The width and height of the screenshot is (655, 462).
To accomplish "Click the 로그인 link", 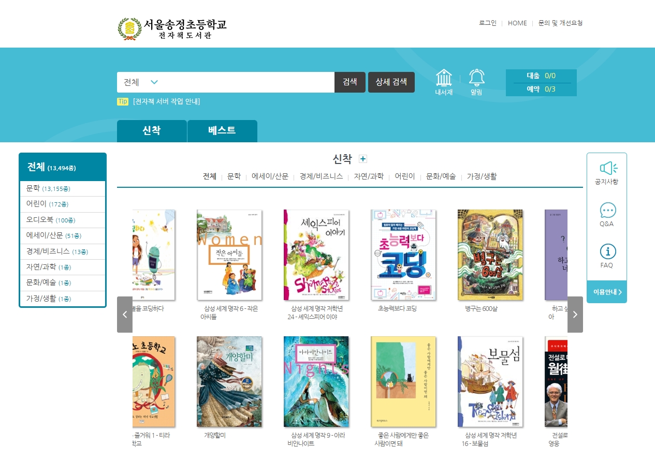I will [487, 23].
